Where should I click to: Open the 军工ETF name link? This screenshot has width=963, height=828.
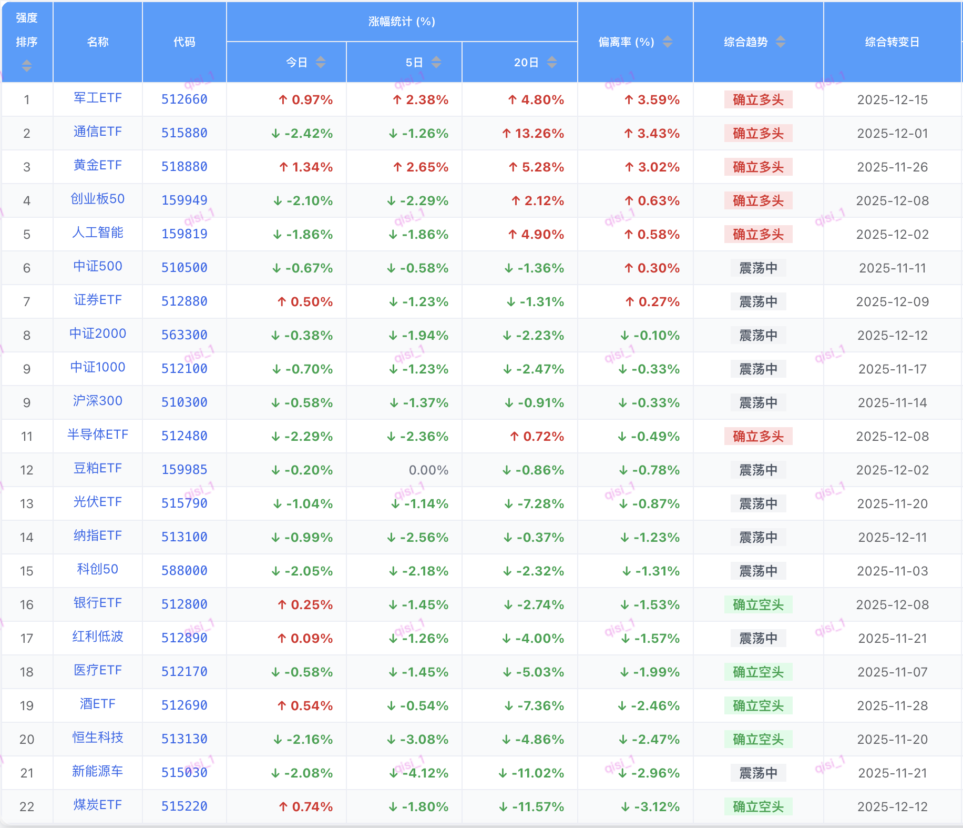(98, 98)
